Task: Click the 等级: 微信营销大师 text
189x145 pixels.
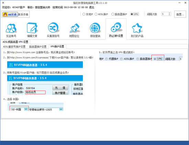Action: (x=39, y=8)
